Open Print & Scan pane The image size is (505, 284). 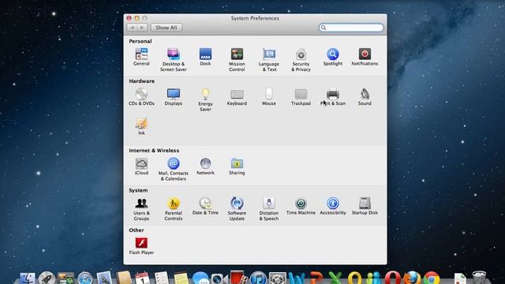333,96
